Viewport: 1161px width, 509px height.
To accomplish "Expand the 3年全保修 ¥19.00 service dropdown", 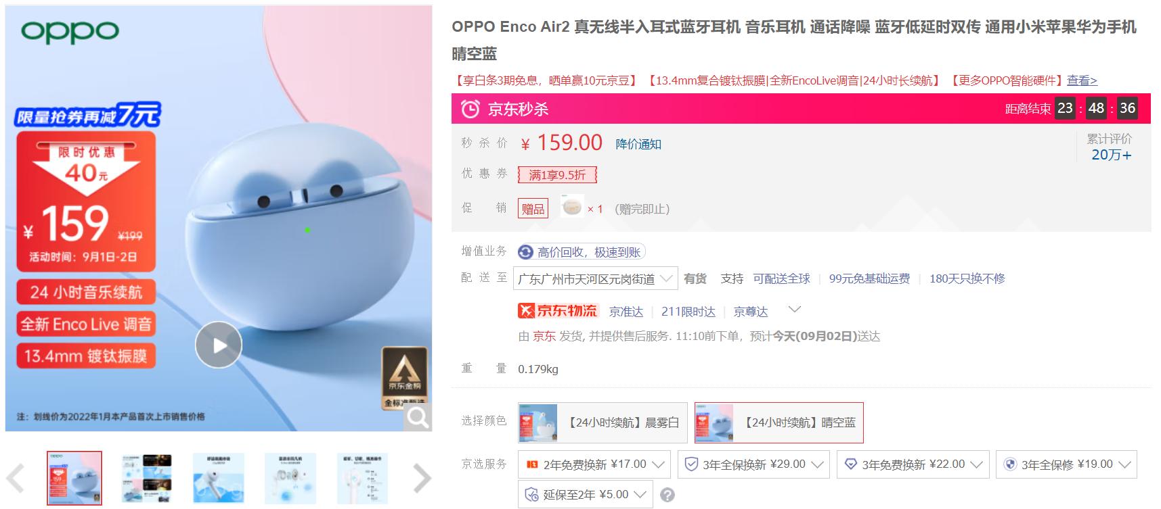I will click(1066, 464).
